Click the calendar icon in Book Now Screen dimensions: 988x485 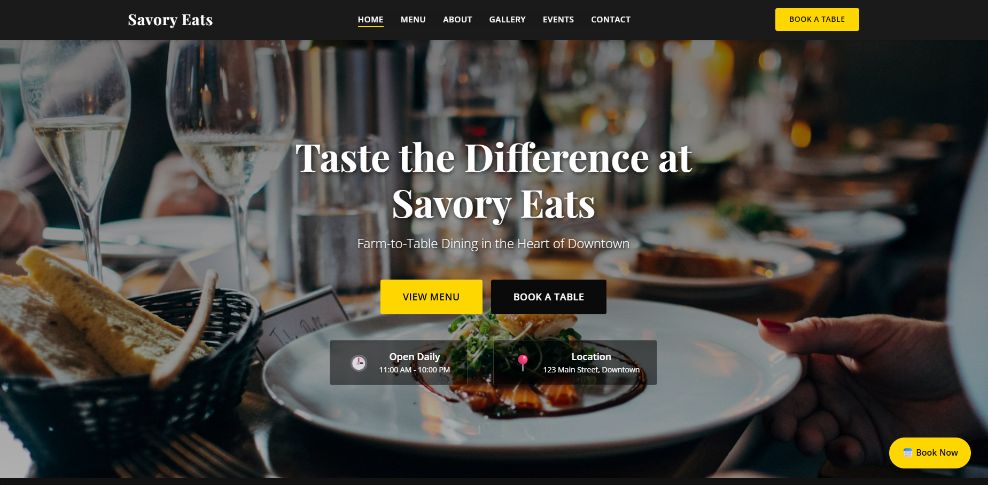pyautogui.click(x=907, y=452)
